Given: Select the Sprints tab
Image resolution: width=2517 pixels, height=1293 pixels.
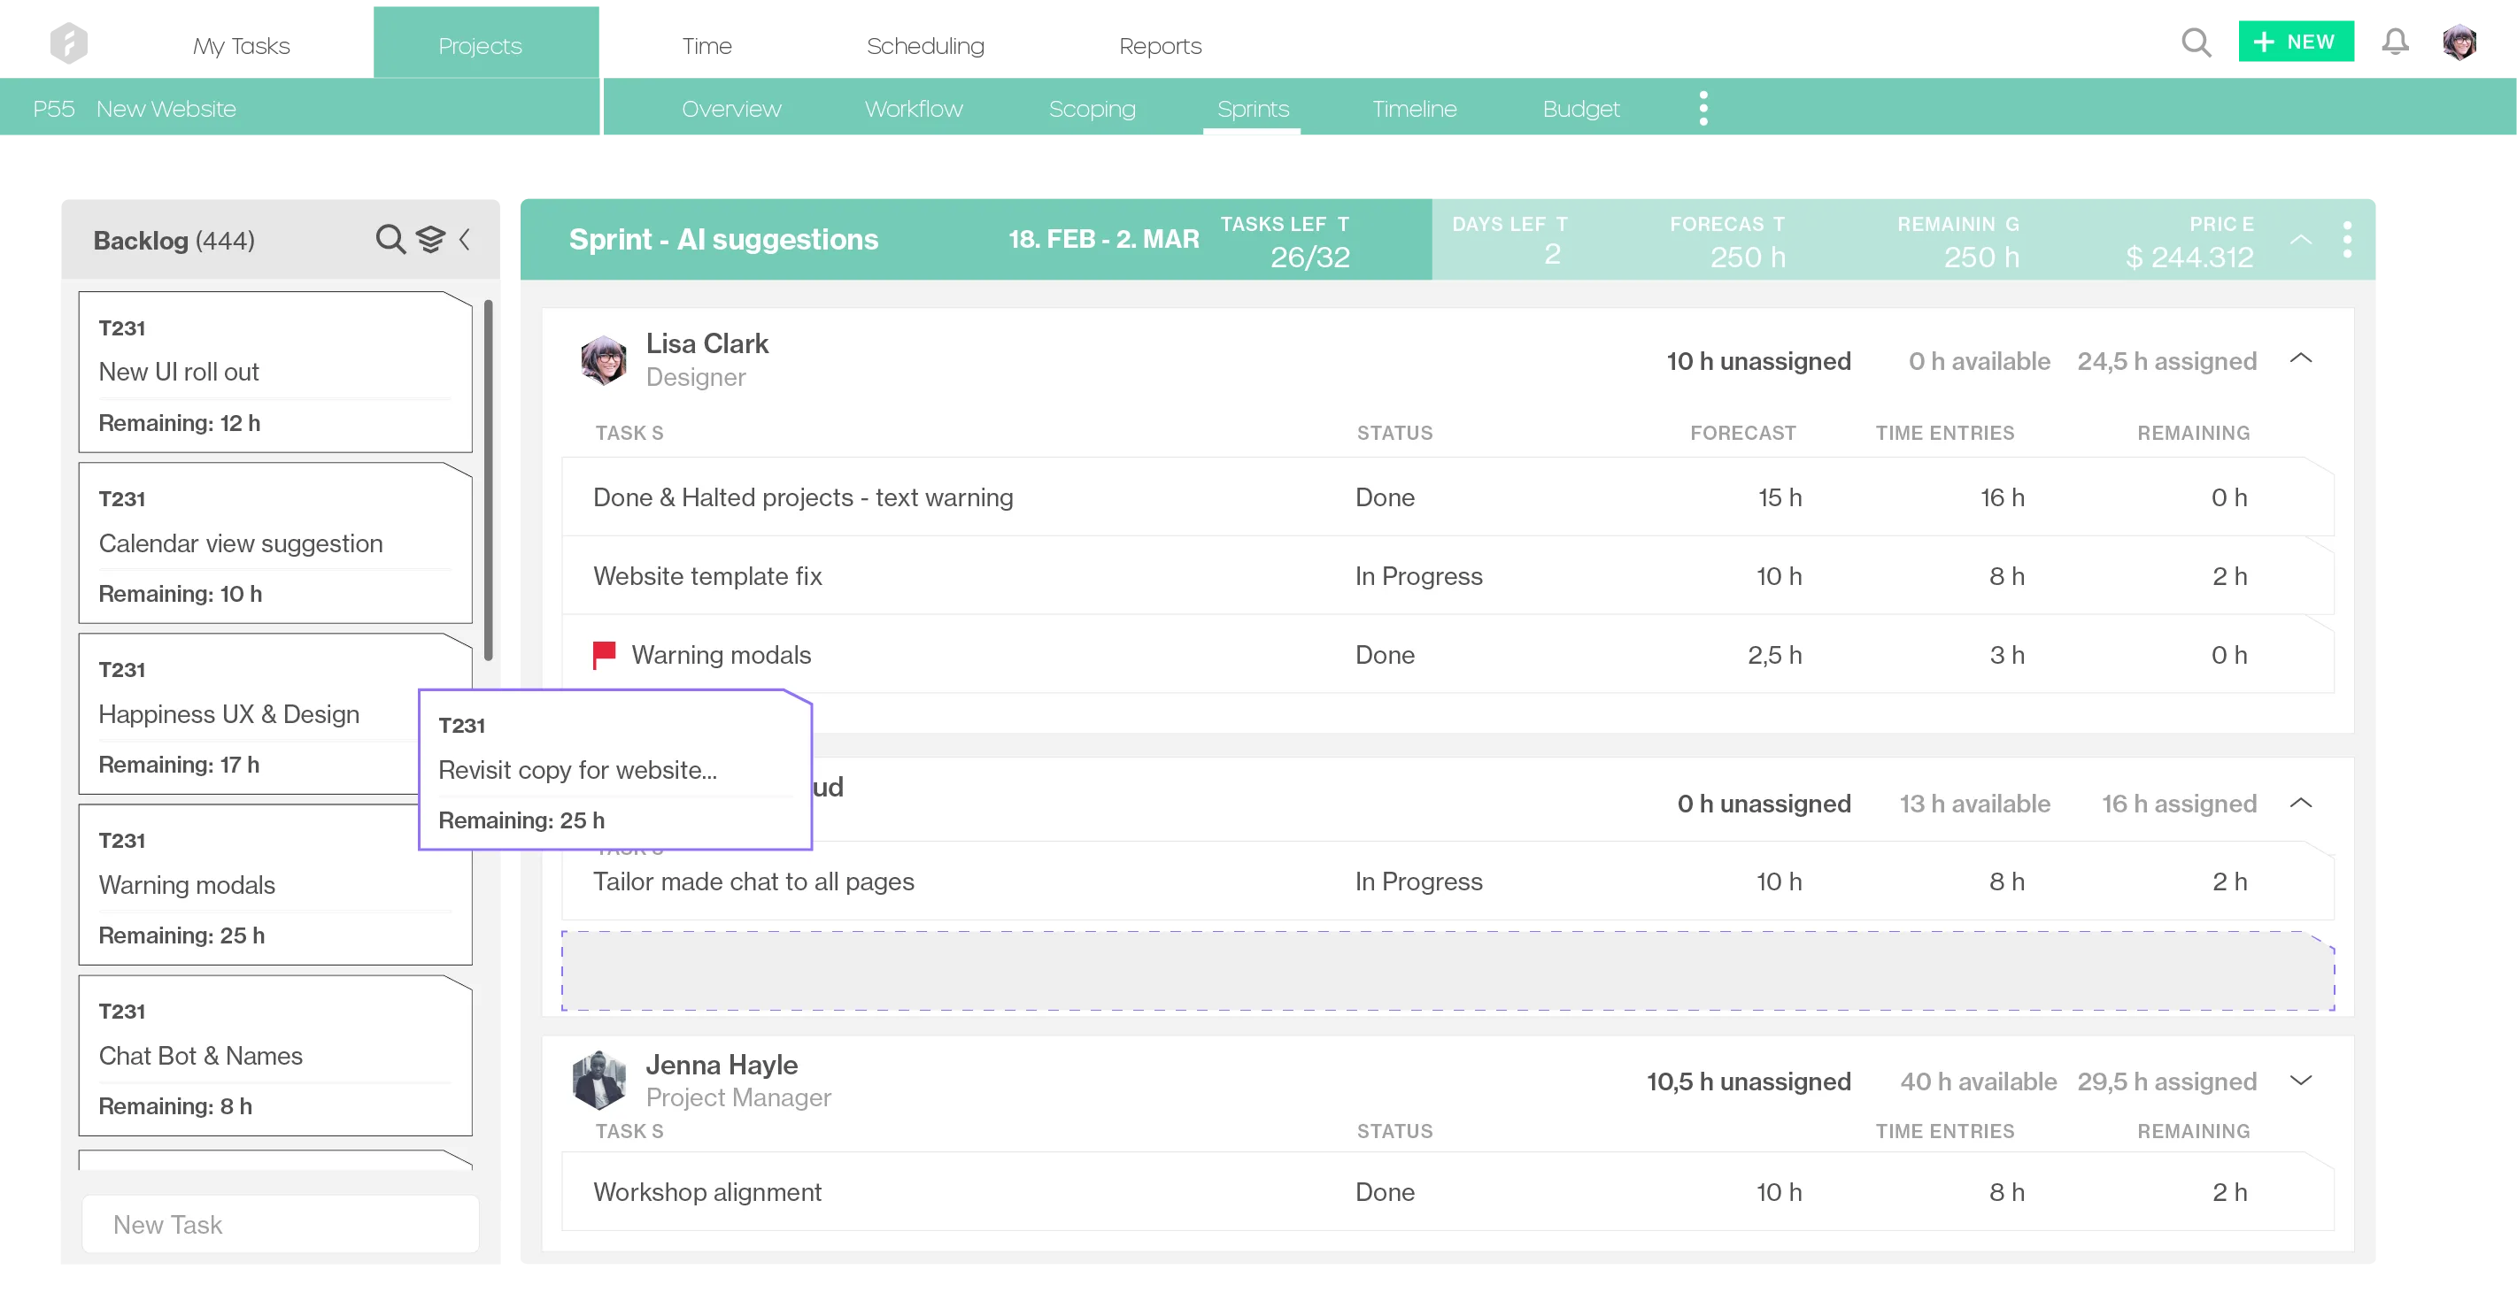Looking at the screenshot, I should 1253,108.
